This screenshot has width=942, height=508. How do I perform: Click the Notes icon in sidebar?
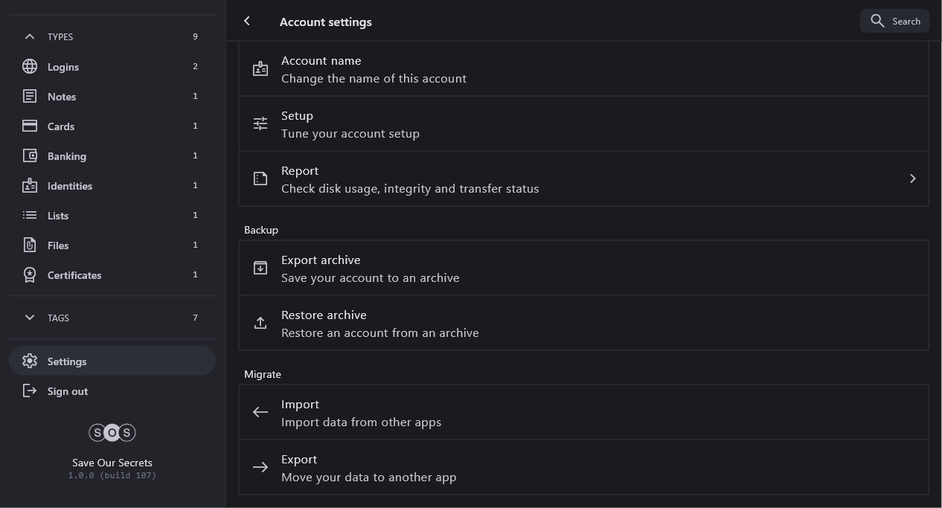click(x=30, y=96)
